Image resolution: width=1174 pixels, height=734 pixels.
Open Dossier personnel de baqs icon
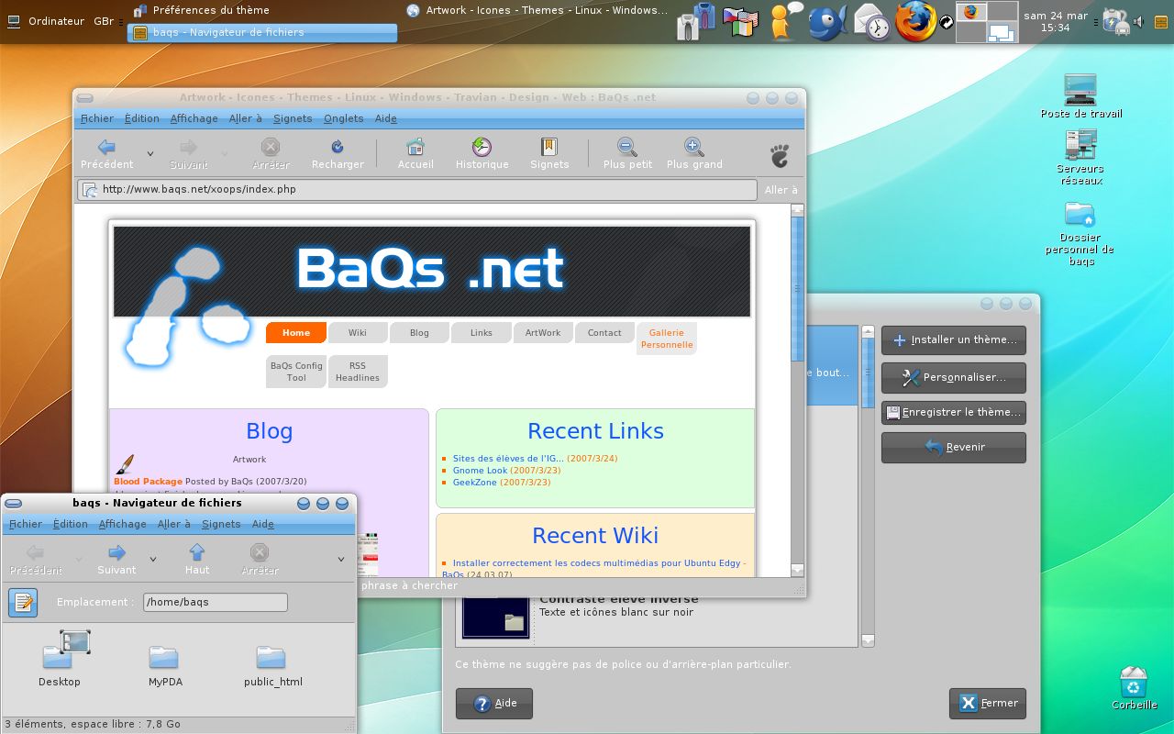pos(1080,214)
